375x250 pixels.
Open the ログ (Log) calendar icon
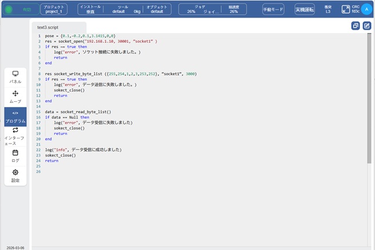click(15, 156)
